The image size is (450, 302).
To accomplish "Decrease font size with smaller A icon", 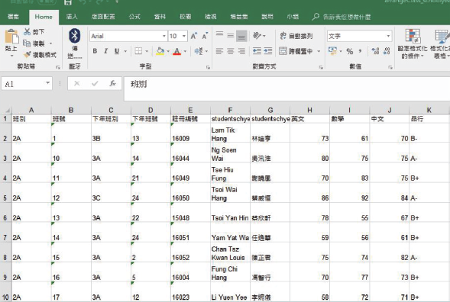I will [205, 36].
